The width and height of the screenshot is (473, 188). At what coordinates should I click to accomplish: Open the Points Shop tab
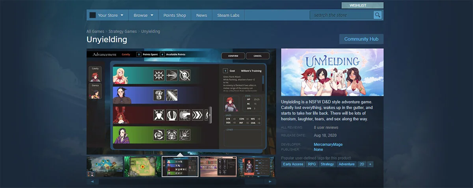[175, 15]
